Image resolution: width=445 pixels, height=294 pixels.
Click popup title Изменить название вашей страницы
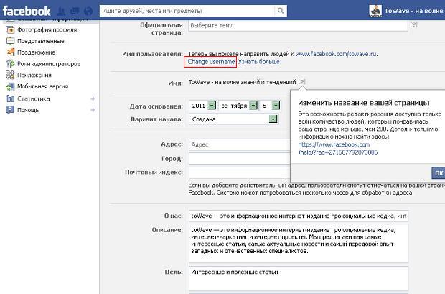(364, 103)
